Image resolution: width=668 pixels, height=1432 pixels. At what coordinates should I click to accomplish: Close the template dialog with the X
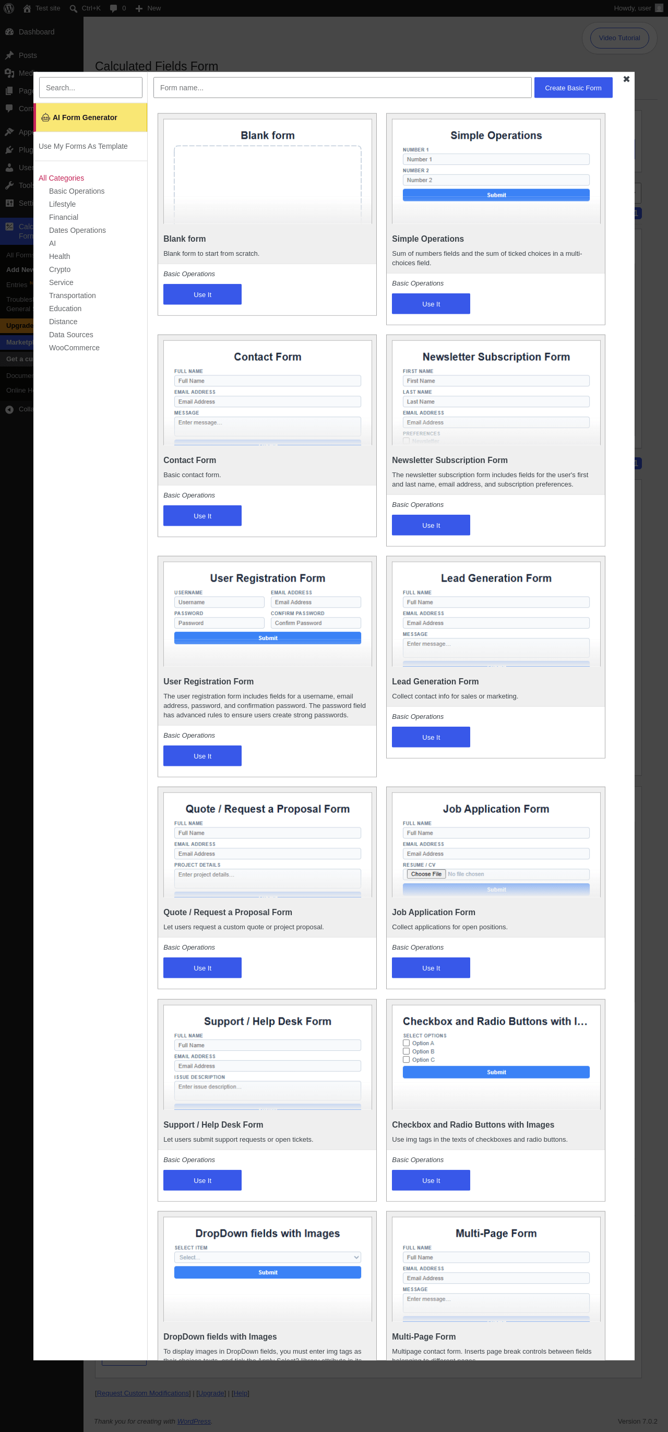[x=626, y=79]
